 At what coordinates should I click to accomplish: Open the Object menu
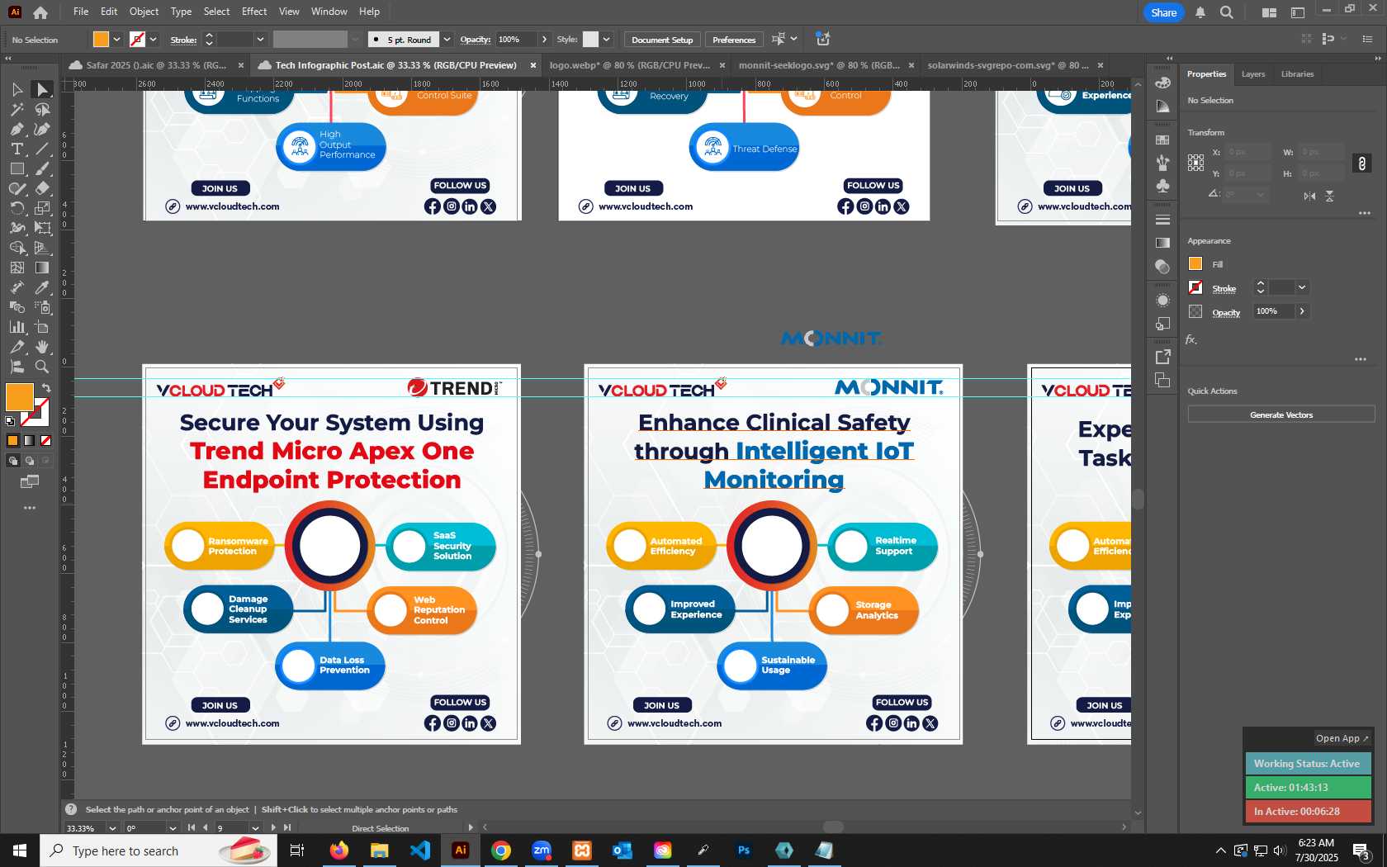click(x=144, y=12)
